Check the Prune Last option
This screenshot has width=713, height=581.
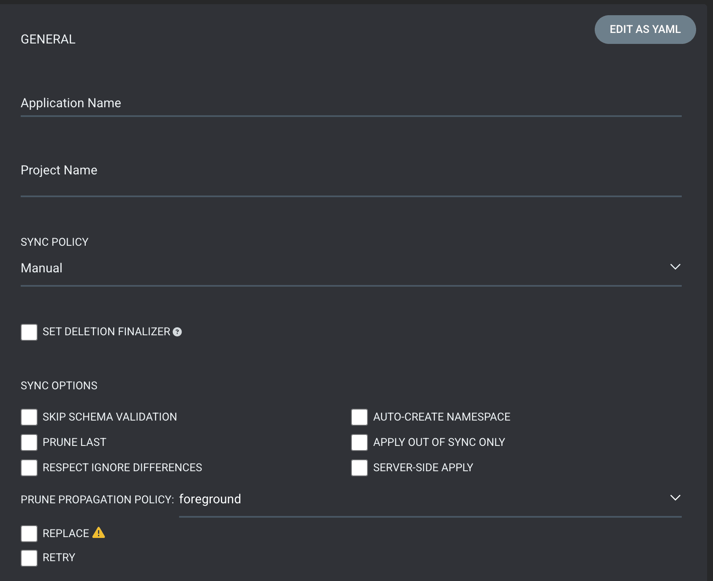click(29, 443)
